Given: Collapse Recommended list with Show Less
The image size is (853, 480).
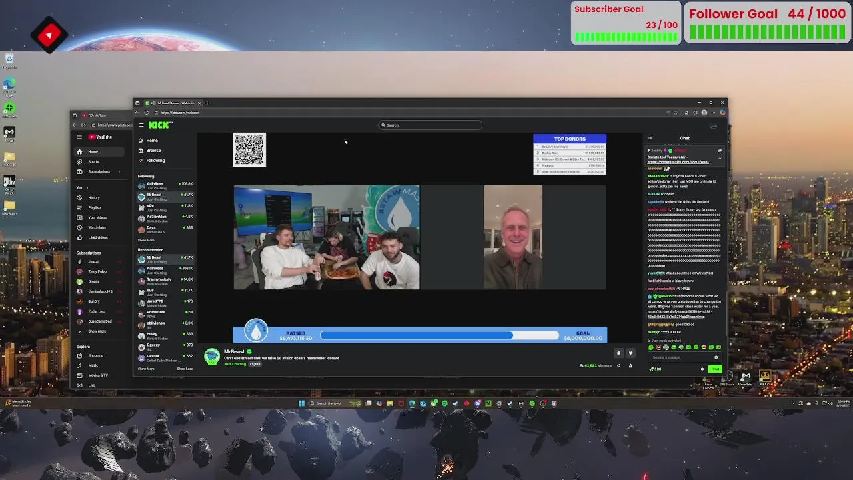Looking at the screenshot, I should click(x=185, y=369).
